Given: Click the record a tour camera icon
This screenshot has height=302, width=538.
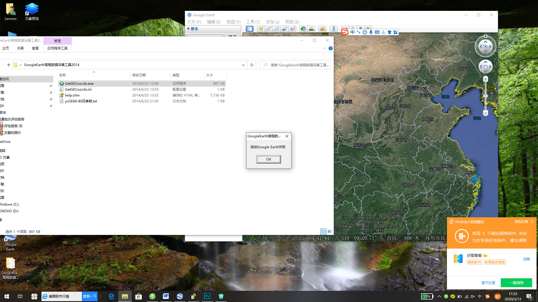Looking at the screenshot, I should (293, 29).
